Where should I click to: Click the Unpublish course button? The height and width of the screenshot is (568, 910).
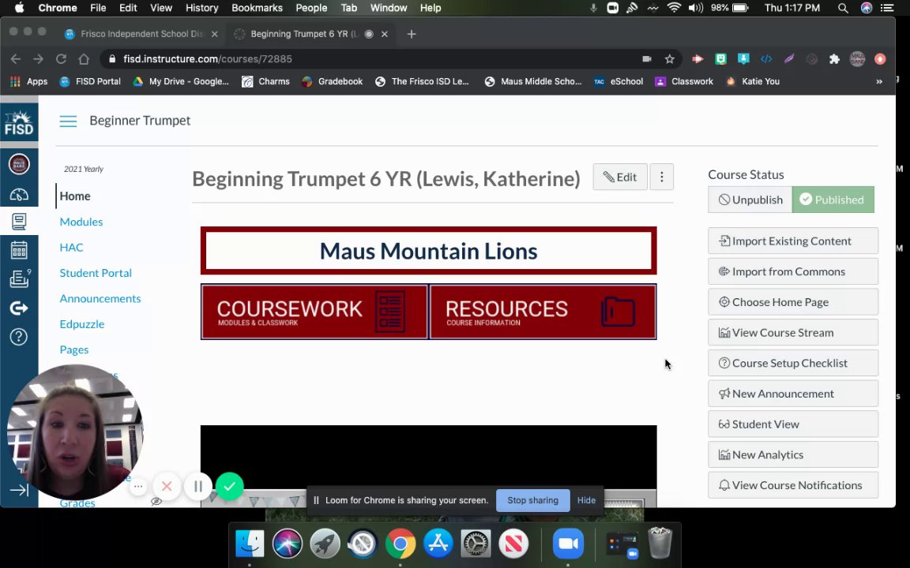(x=750, y=200)
